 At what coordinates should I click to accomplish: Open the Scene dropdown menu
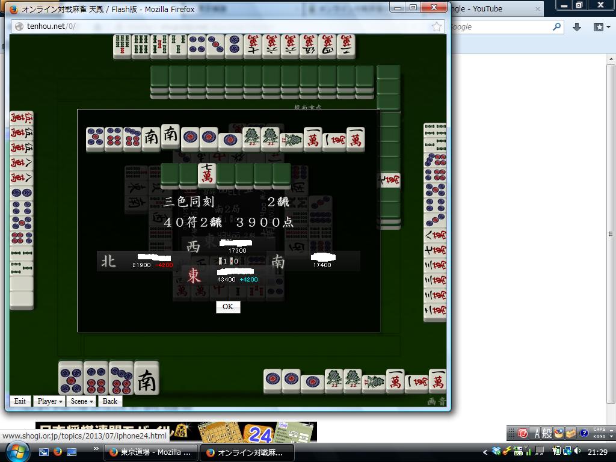click(82, 401)
